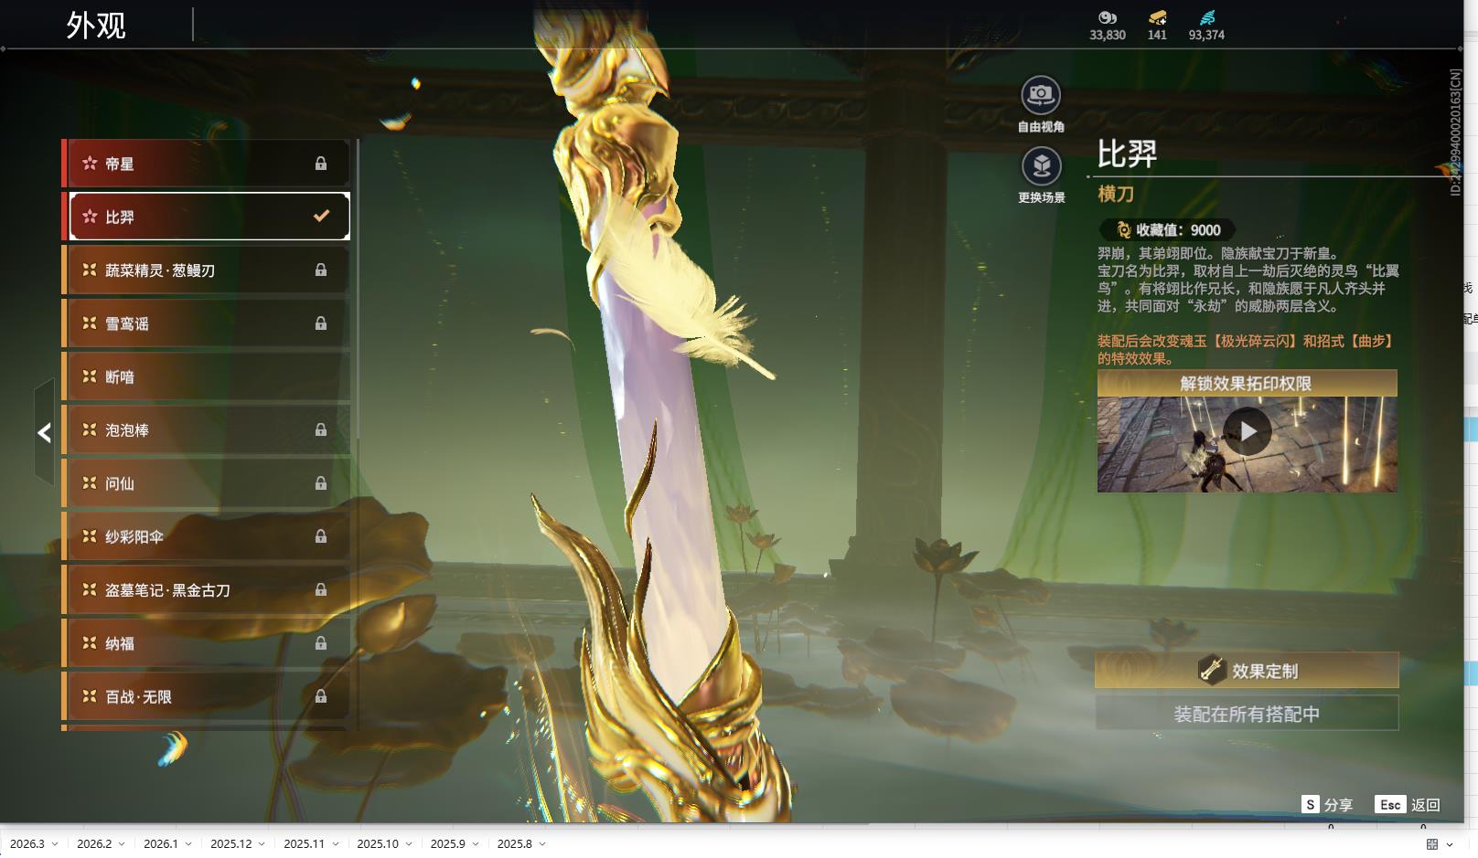Click the blue feather currency icon
Image resolution: width=1478 pixels, height=858 pixels.
[1206, 17]
